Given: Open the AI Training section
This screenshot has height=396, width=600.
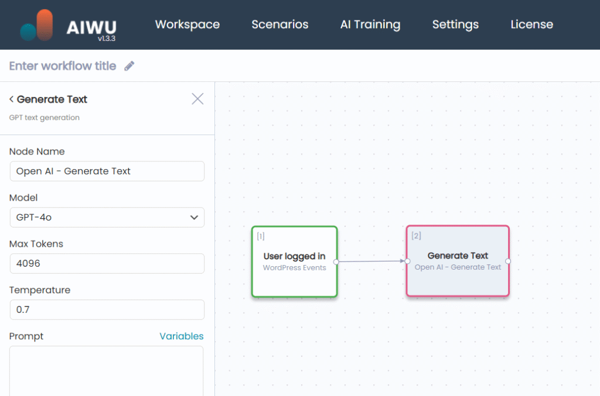Looking at the screenshot, I should [370, 25].
